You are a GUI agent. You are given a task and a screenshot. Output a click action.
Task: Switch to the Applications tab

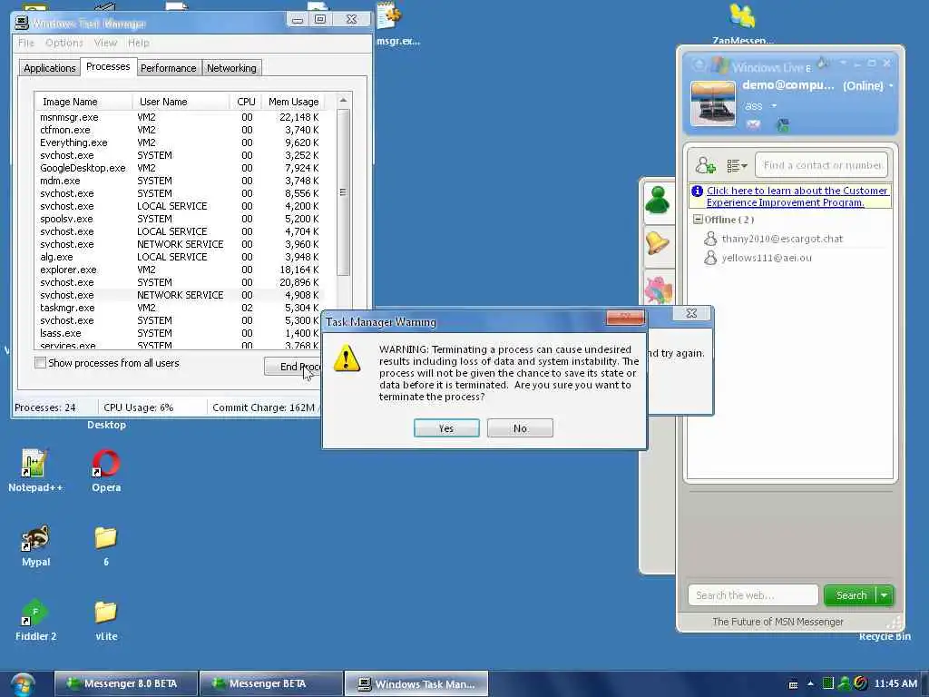(50, 67)
